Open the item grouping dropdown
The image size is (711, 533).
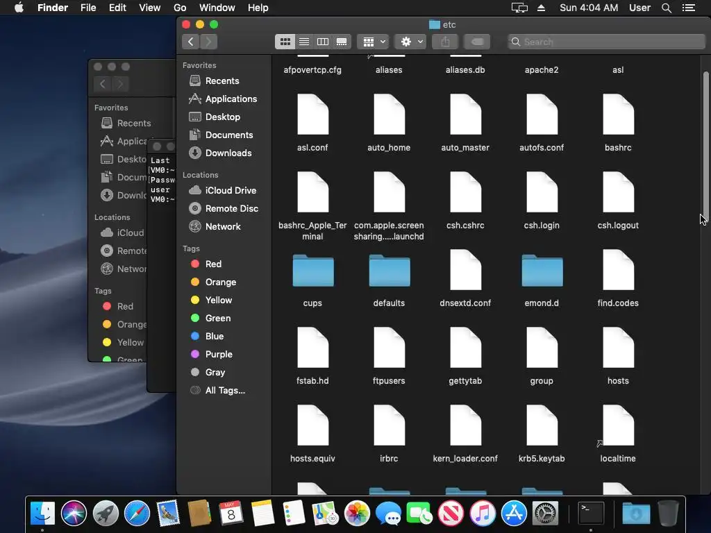click(x=373, y=42)
